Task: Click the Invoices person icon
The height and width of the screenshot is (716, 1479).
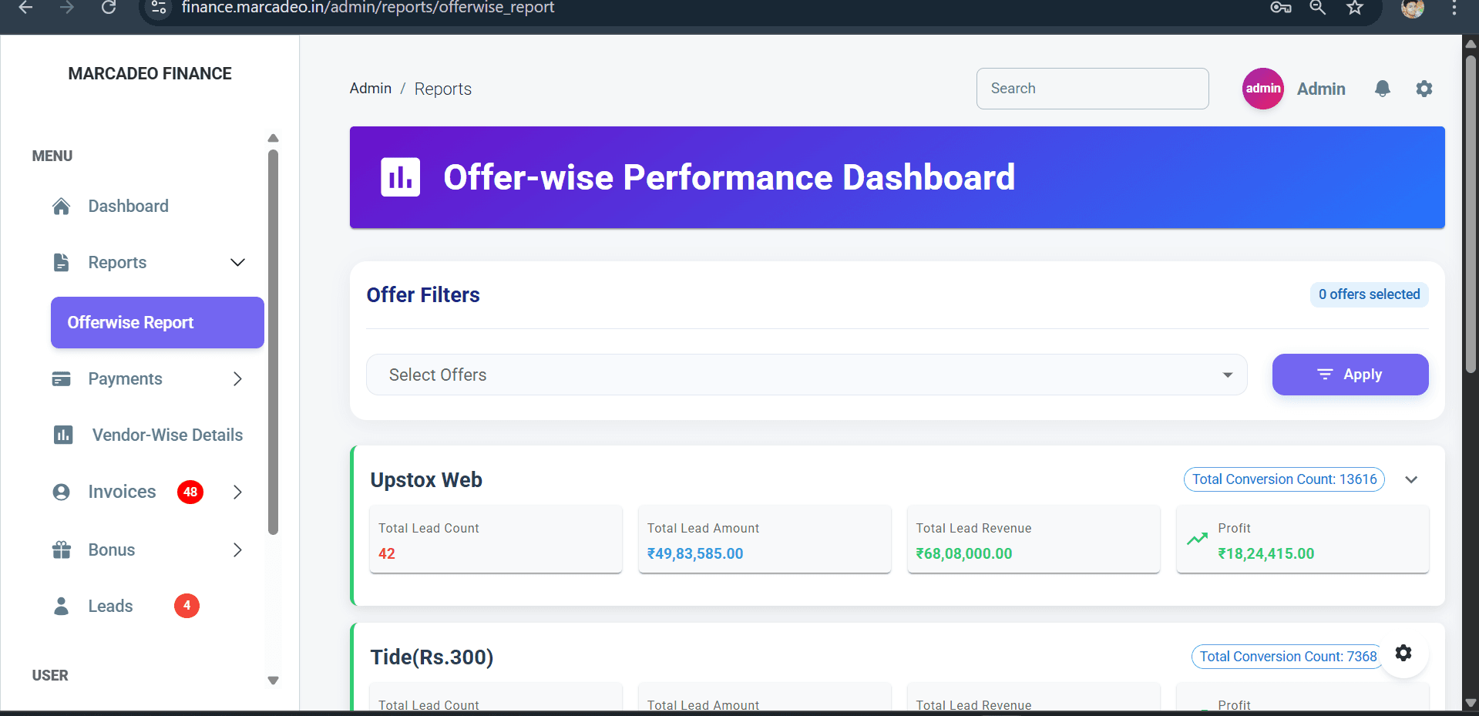Action: [61, 491]
